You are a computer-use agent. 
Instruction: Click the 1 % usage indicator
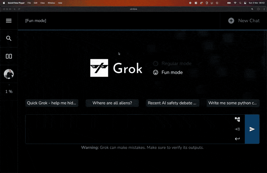(x=9, y=92)
